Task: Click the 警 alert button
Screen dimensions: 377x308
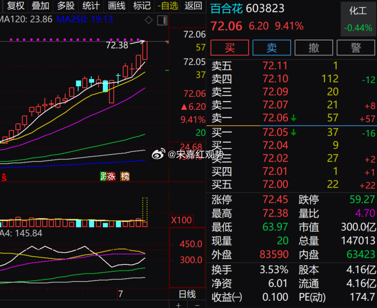Action: coord(356,48)
